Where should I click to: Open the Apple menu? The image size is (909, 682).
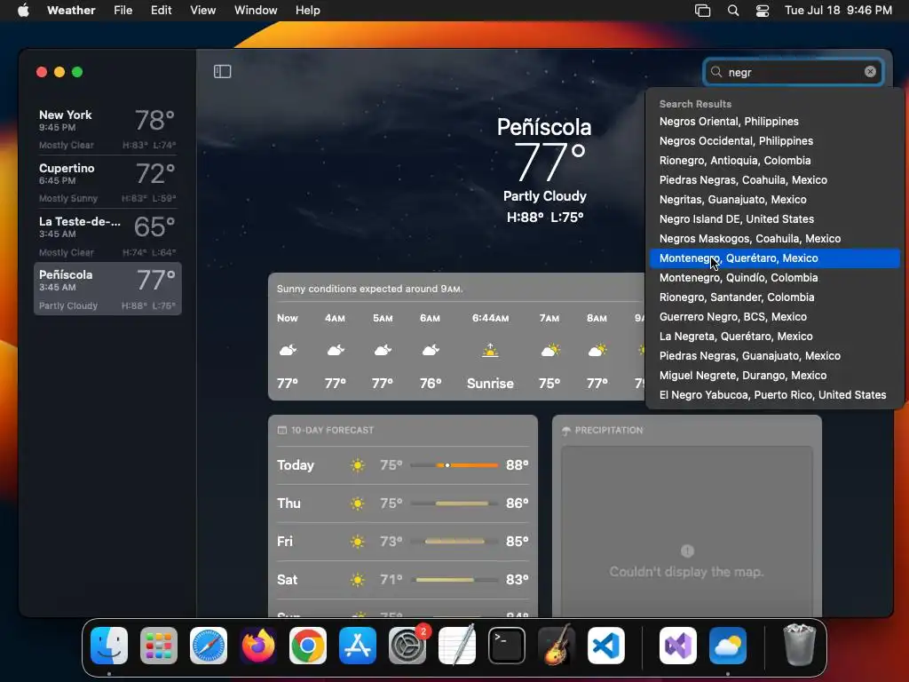point(23,10)
